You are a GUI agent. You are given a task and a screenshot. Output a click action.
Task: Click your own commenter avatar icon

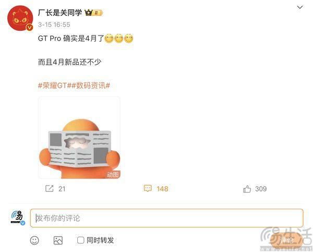[x=18, y=218]
